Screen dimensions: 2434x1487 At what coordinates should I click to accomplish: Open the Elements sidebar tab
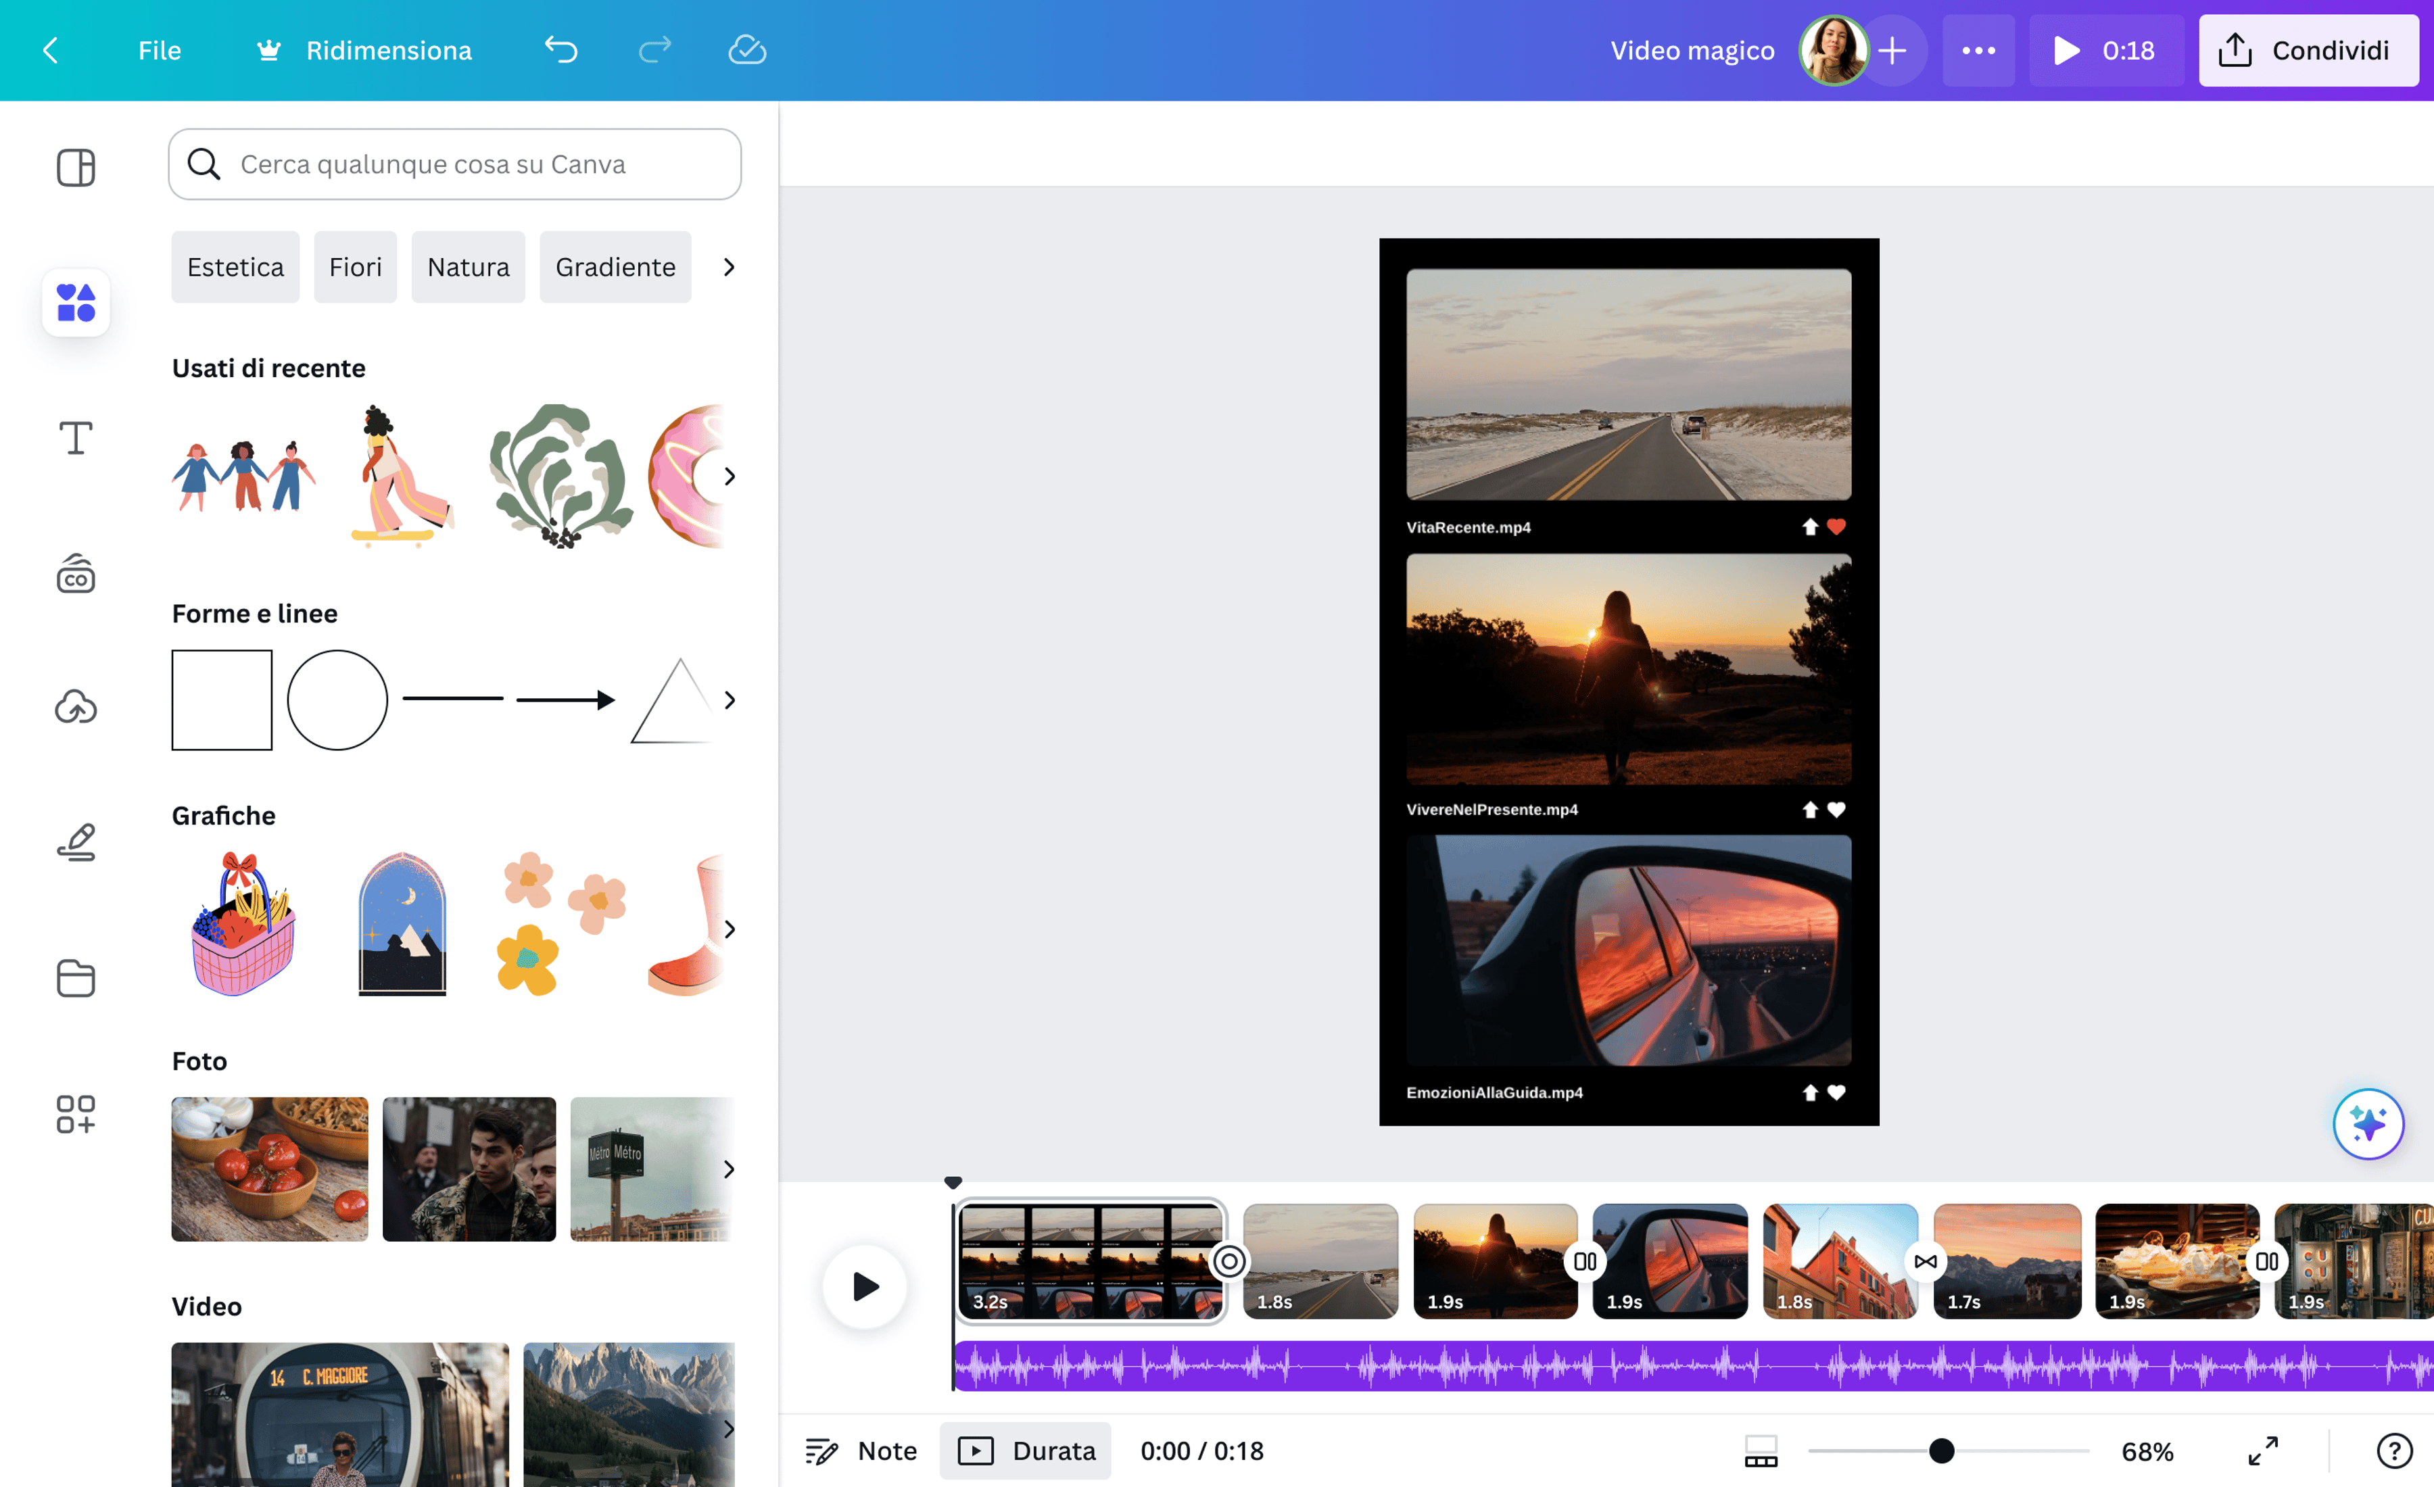click(76, 302)
